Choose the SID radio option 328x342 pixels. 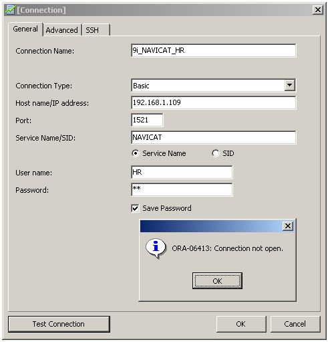point(216,153)
